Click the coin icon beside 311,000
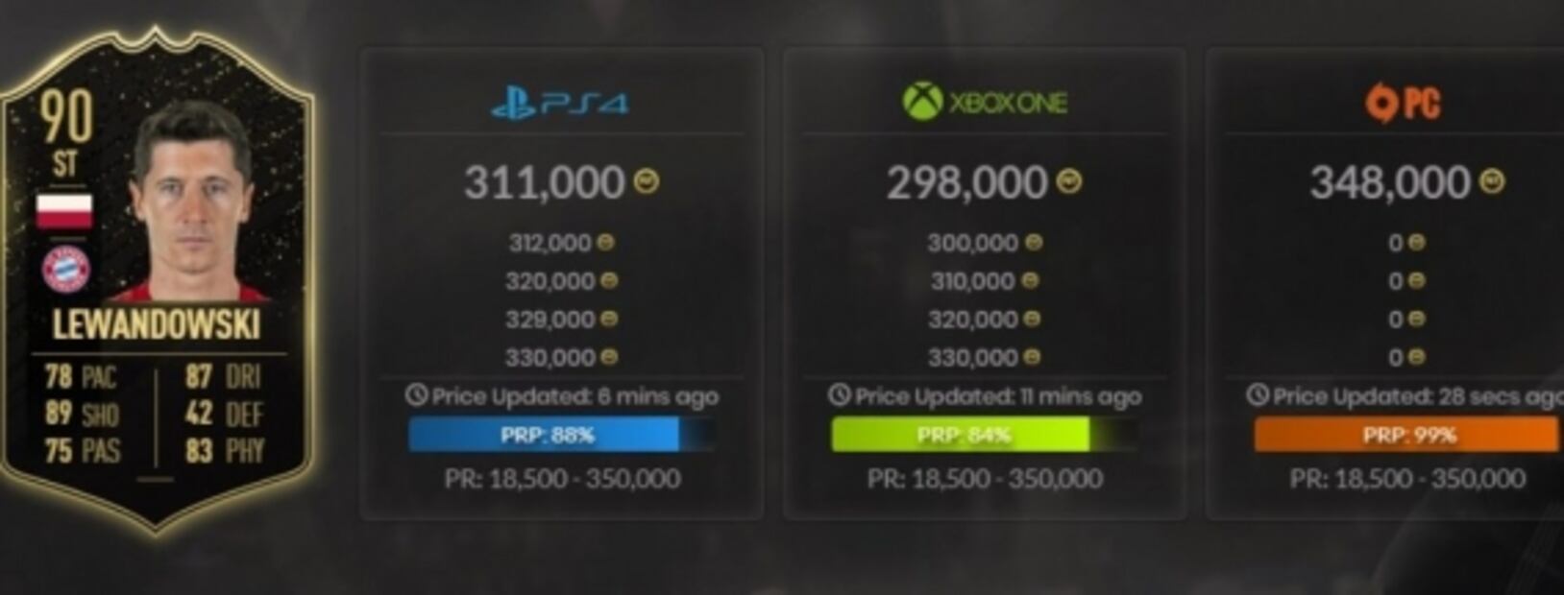 pyautogui.click(x=647, y=180)
